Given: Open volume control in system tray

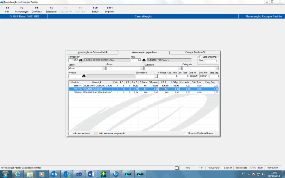Looking at the screenshot, I should pos(263,174).
